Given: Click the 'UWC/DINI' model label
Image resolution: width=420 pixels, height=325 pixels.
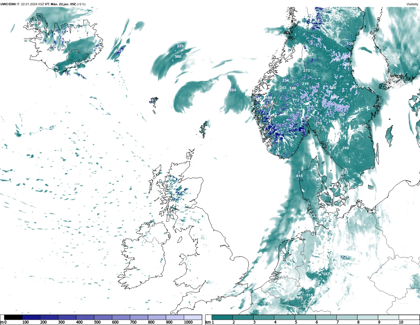Looking at the screenshot, I should pyautogui.click(x=8, y=4).
